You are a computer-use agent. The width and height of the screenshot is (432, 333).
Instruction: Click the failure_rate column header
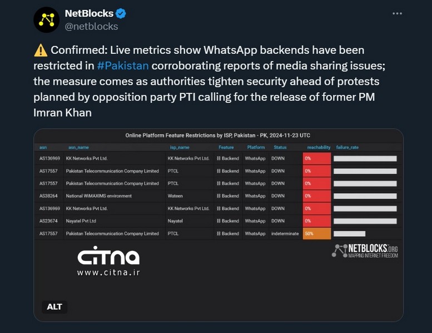coord(347,148)
